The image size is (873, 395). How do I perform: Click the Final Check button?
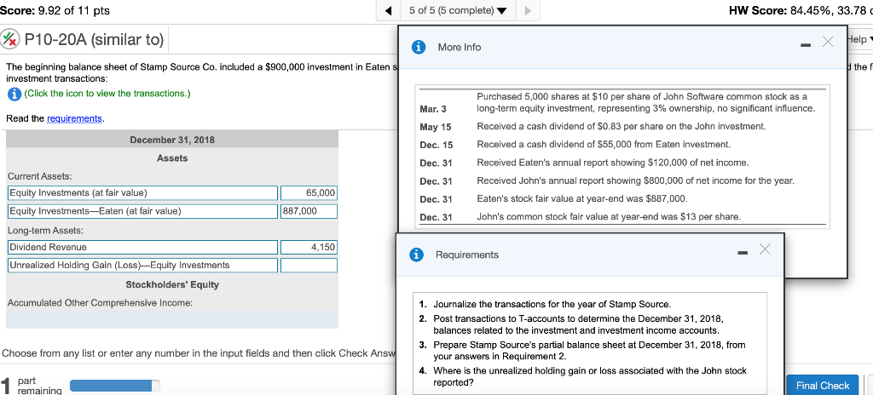pyautogui.click(x=823, y=385)
